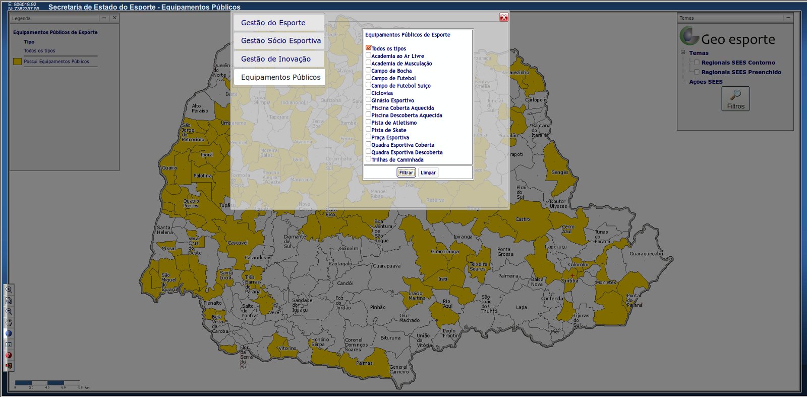Select the Gestão de Inovação menu item
The height and width of the screenshot is (397, 807).
pyautogui.click(x=278, y=59)
